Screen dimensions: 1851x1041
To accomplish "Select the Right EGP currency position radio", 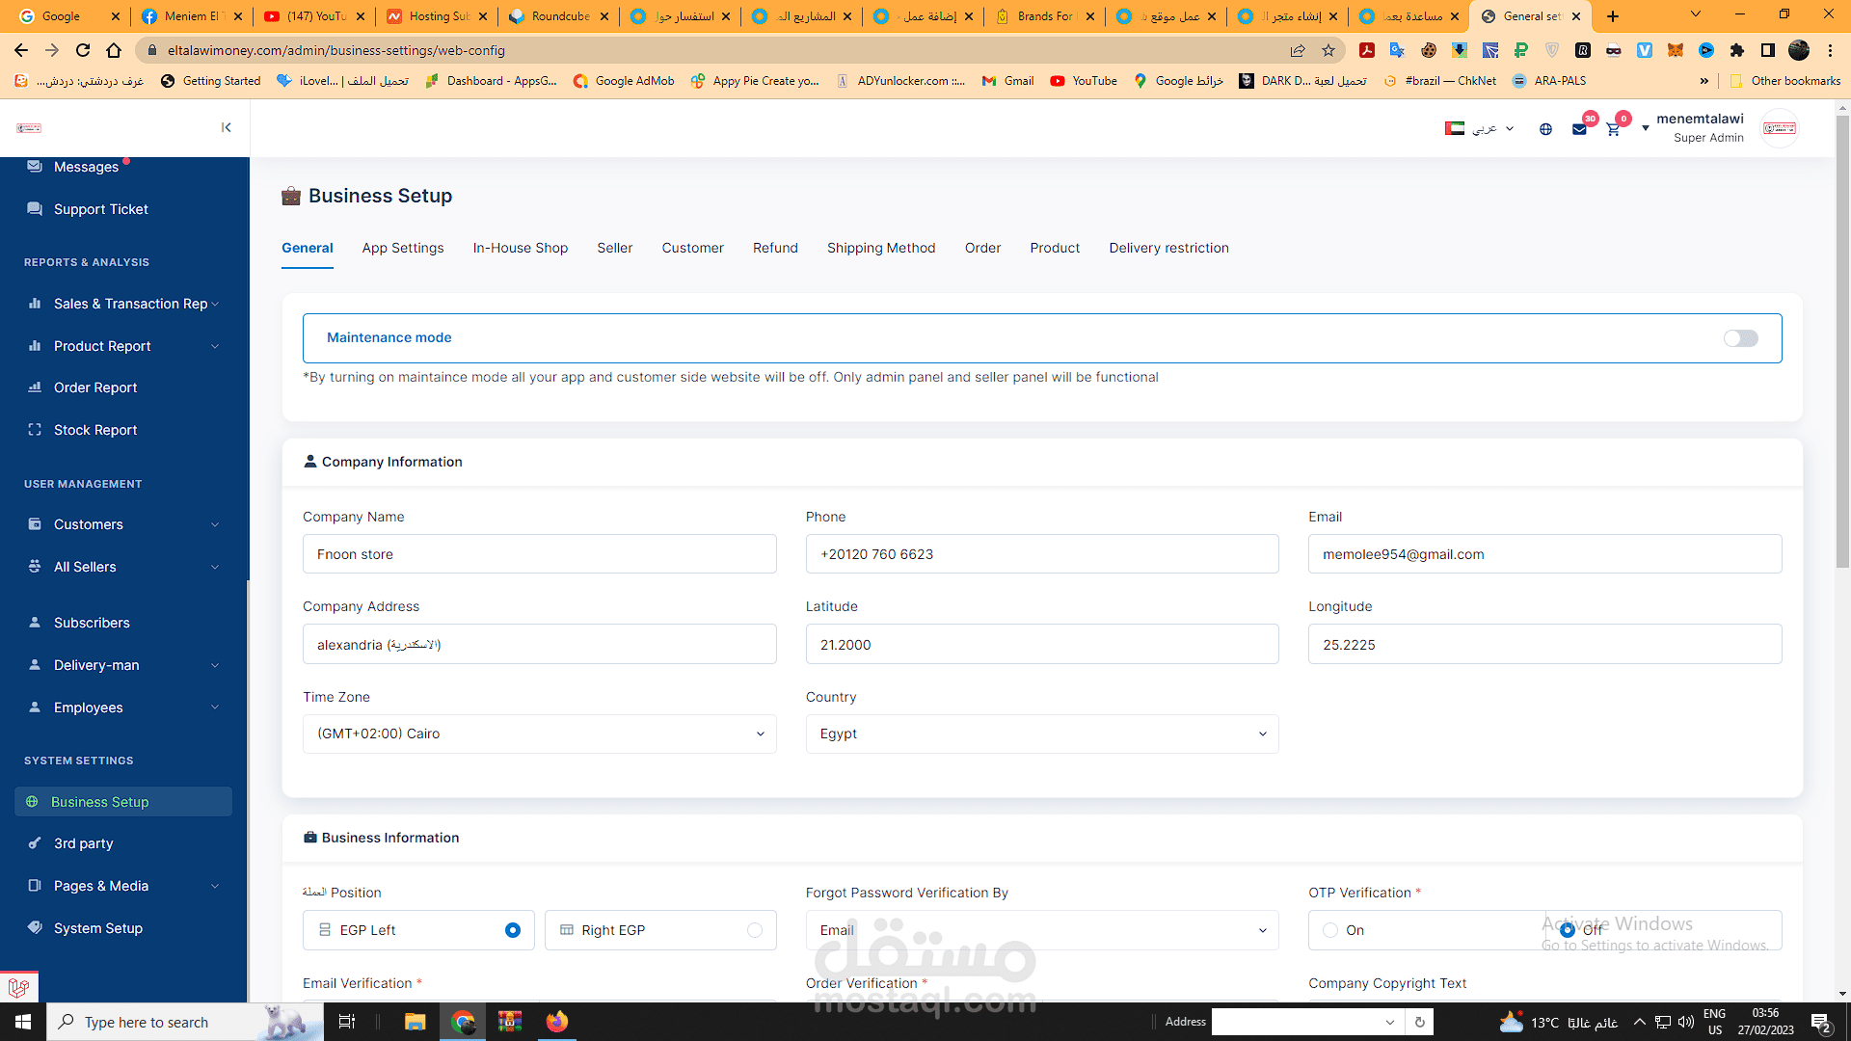I will click(x=754, y=930).
